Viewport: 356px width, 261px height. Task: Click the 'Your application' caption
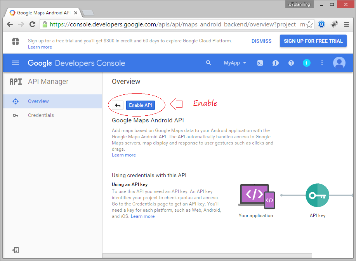(x=256, y=216)
